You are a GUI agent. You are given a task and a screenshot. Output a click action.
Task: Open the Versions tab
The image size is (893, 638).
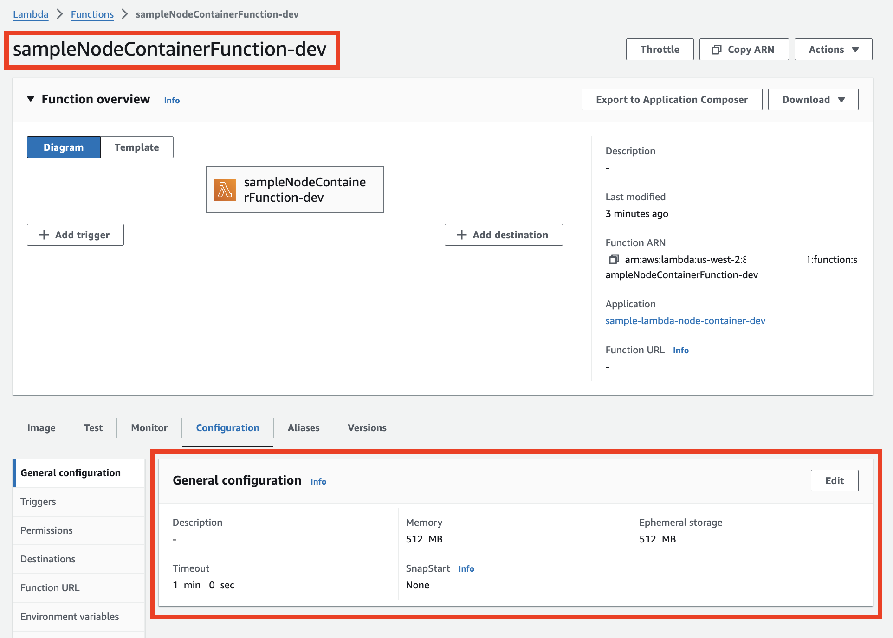tap(366, 427)
